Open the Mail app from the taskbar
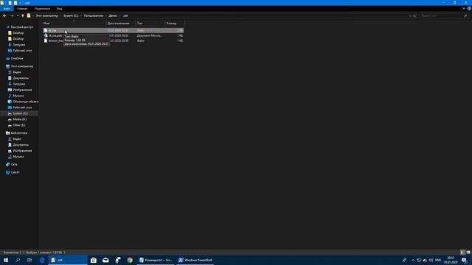Viewport: 472px width, 265px height. pos(105,260)
